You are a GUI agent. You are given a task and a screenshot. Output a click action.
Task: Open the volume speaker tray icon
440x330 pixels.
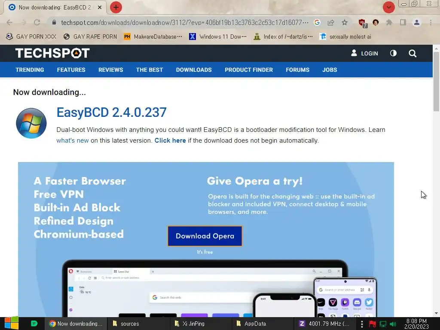(x=393, y=324)
